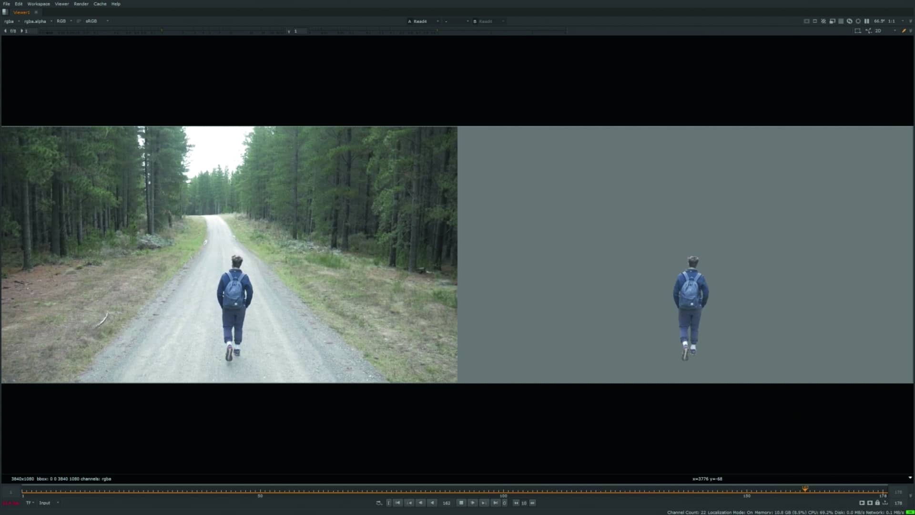The width and height of the screenshot is (915, 515).
Task: Toggle the playback loop mode control
Action: point(505,503)
